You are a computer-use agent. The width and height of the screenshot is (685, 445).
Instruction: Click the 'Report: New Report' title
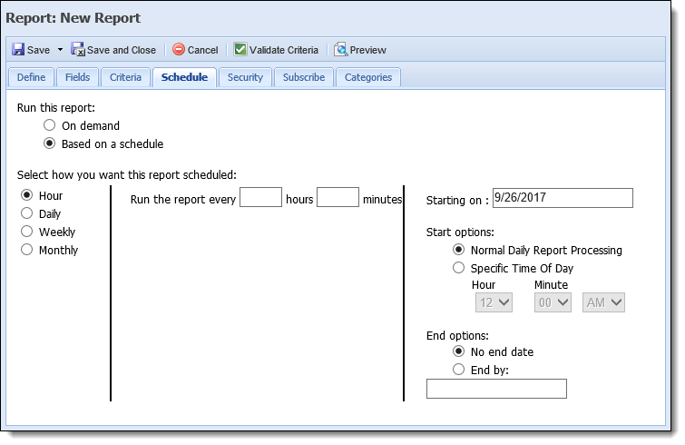(73, 18)
